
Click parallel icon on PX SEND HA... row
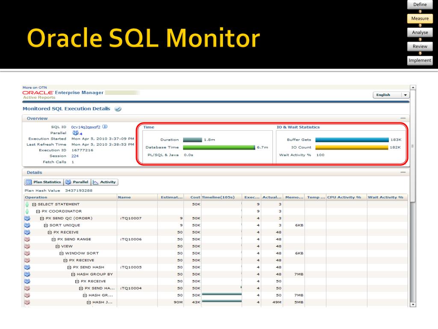[27, 288]
